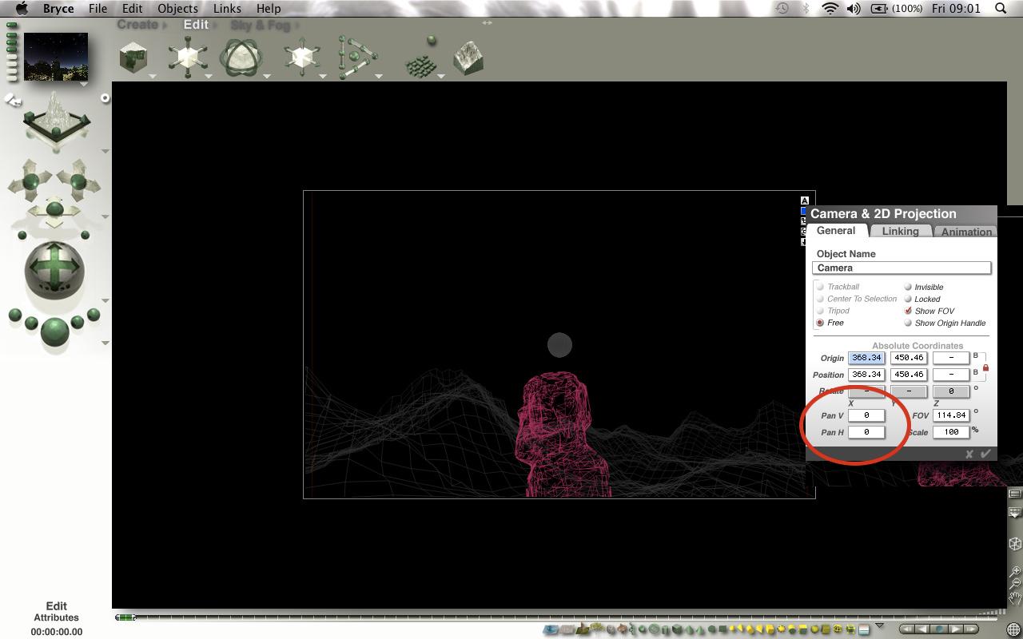Select the pan hand tool
Screen dimensions: 1023x639
pos(1015,597)
